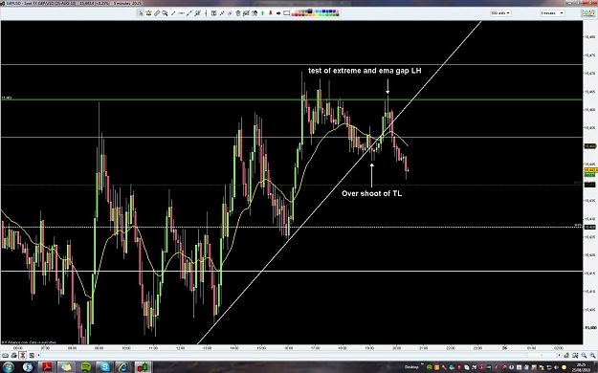Select the short line segment drawing tool

coord(173,13)
